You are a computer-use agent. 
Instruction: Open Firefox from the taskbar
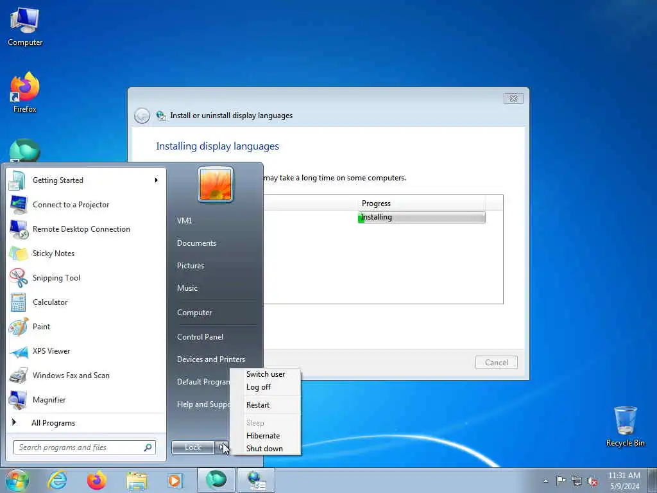click(x=97, y=480)
